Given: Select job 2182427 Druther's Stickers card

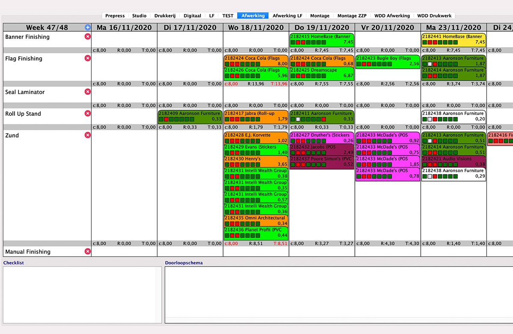Looking at the screenshot, I should [x=322, y=138].
